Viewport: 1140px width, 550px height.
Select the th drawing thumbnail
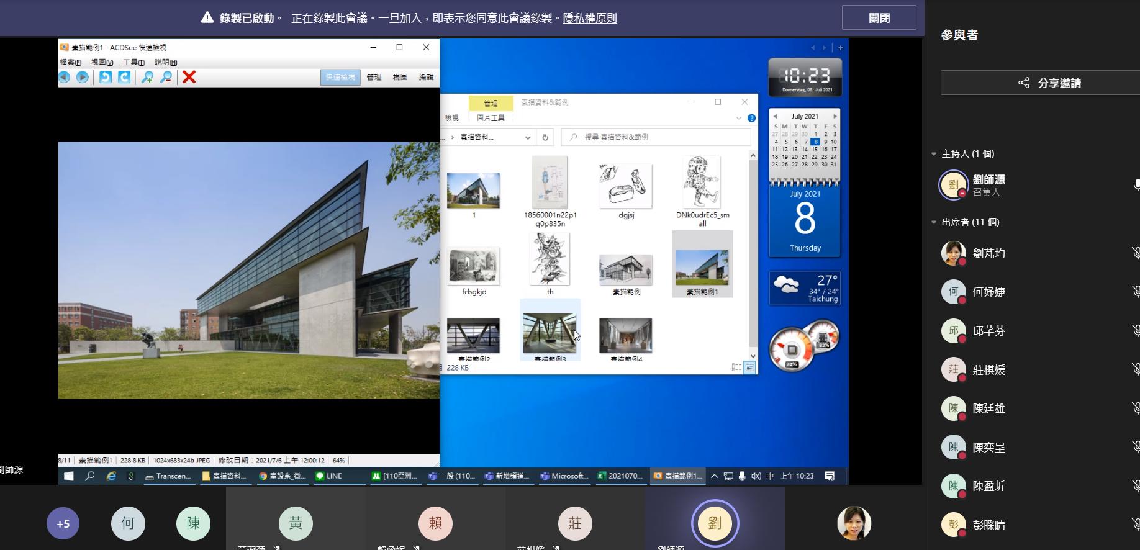click(550, 264)
